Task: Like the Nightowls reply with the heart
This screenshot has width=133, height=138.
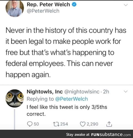Action: [x=83, y=124]
